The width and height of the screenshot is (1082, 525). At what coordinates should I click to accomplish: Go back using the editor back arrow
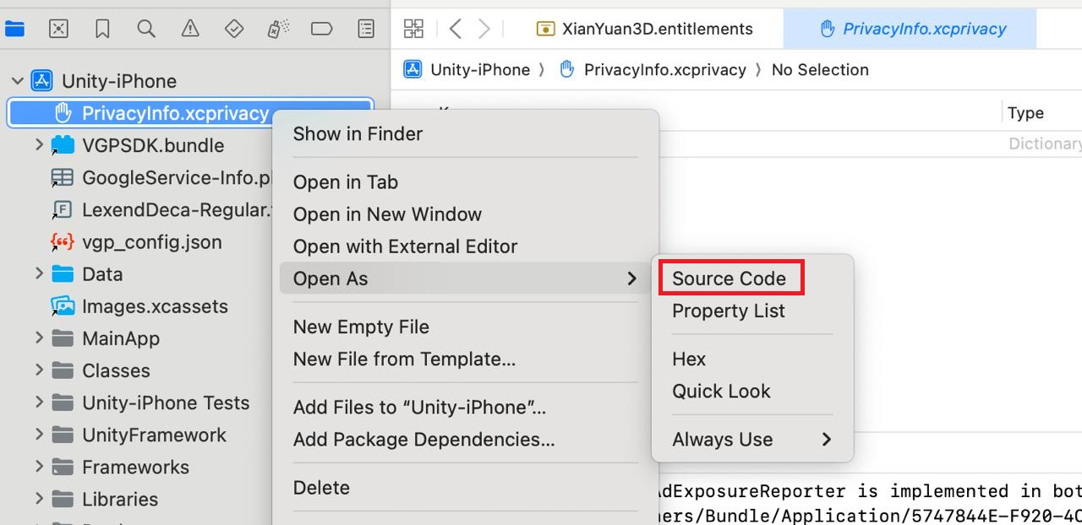pyautogui.click(x=455, y=29)
